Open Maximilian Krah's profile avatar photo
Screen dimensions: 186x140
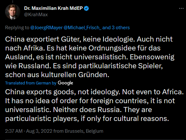[x=13, y=12]
